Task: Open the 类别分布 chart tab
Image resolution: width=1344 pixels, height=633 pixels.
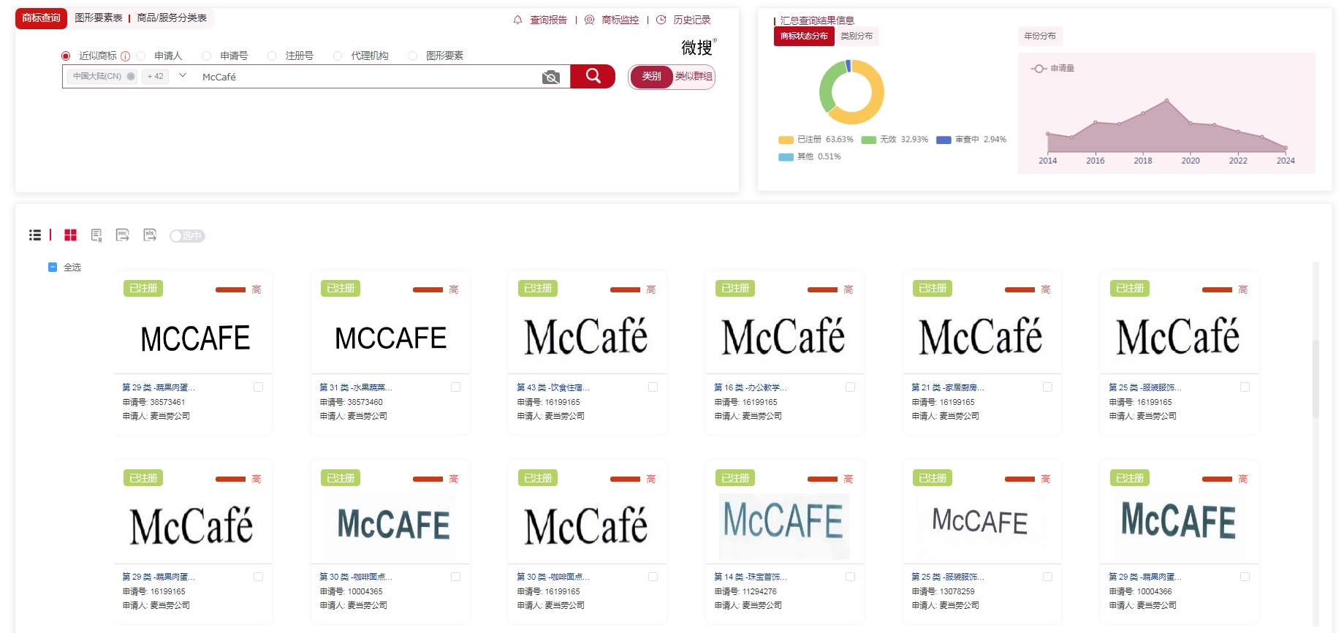Action: coord(856,36)
